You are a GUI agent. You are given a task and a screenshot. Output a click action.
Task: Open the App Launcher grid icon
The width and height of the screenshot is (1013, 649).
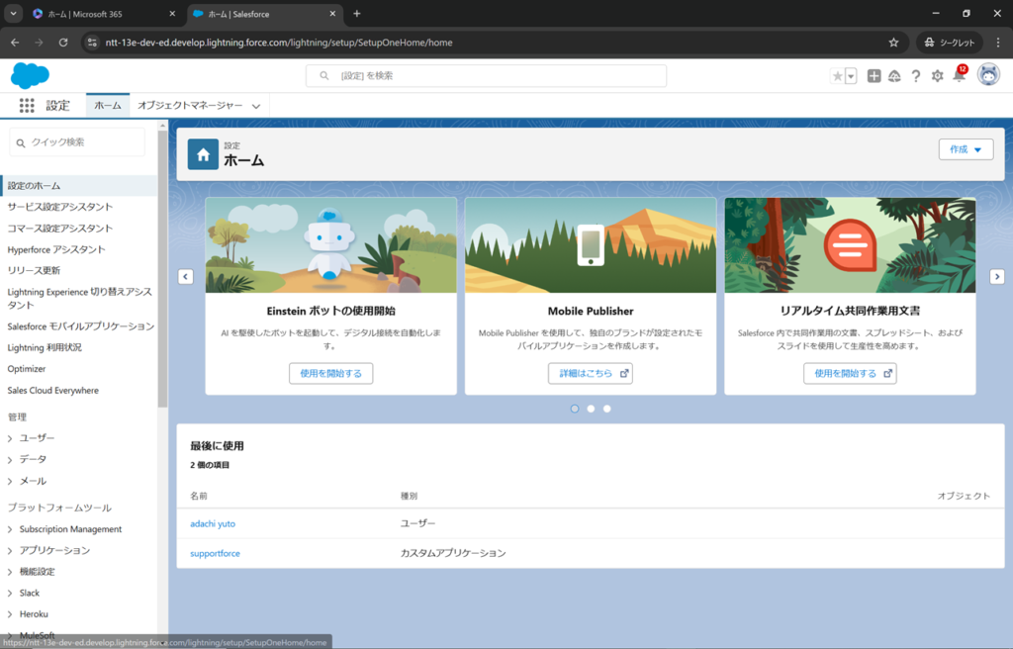point(27,106)
